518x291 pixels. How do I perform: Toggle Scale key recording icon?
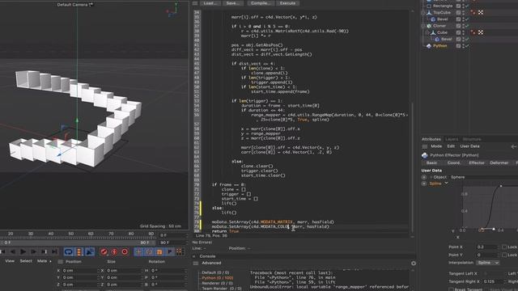pos(159,251)
